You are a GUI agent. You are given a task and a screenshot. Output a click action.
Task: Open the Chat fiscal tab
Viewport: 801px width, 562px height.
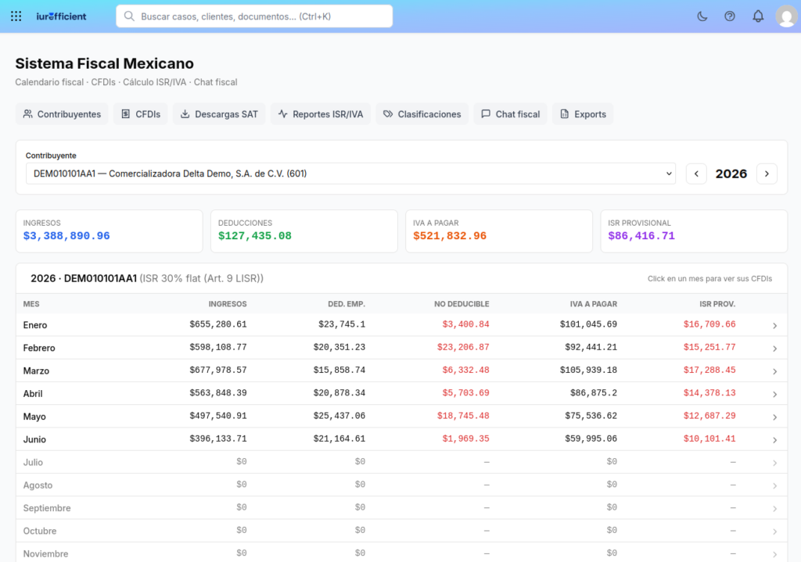[x=510, y=114]
